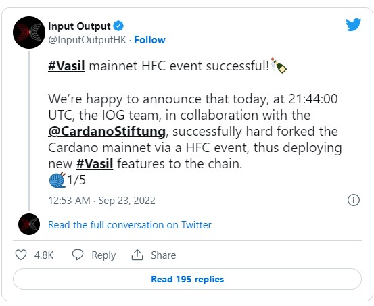The image size is (374, 306).
Task: Click the Share text label
Action: [164, 255]
